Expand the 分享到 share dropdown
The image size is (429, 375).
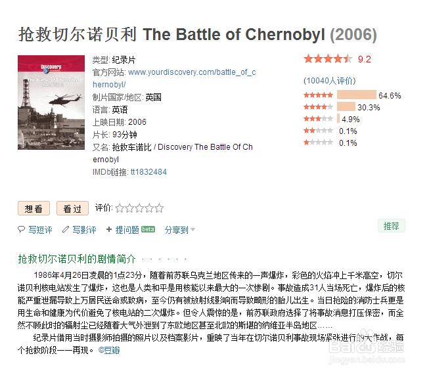coord(179,230)
